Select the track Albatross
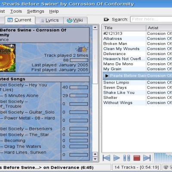 coord(137,39)
